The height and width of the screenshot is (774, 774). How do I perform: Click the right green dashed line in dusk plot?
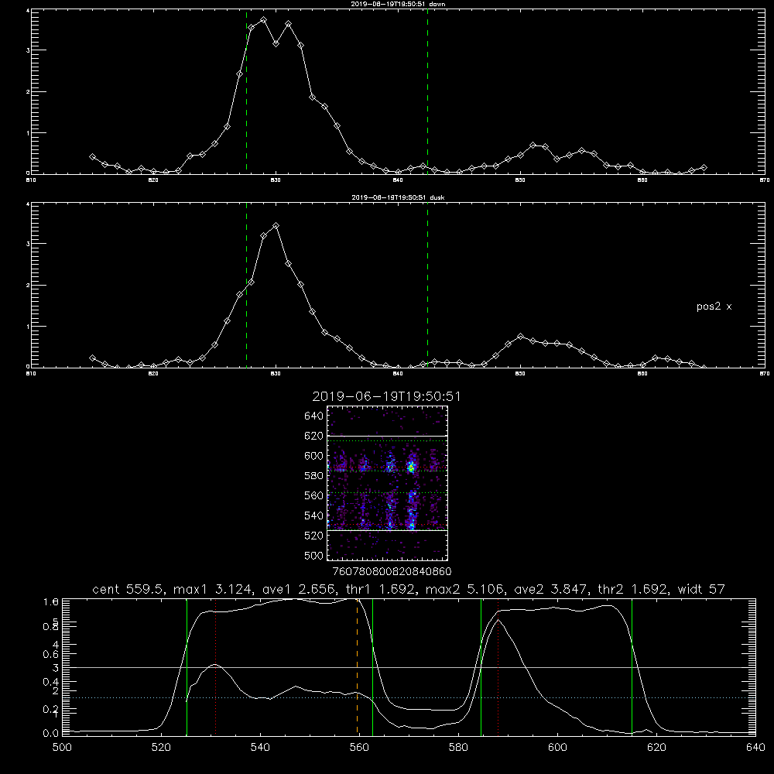(427, 285)
